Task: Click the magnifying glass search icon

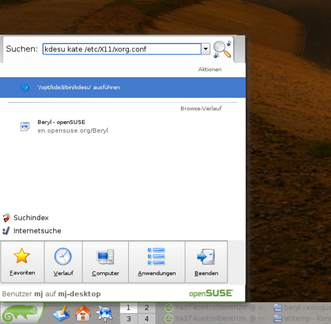Action: pos(222,49)
